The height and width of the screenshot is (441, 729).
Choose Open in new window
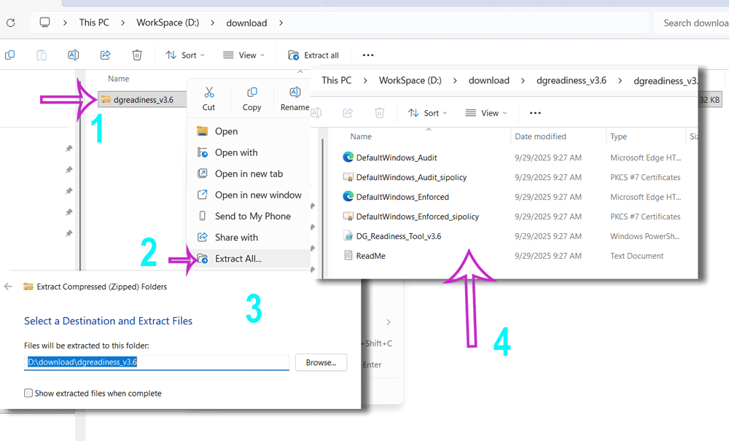[249, 195]
